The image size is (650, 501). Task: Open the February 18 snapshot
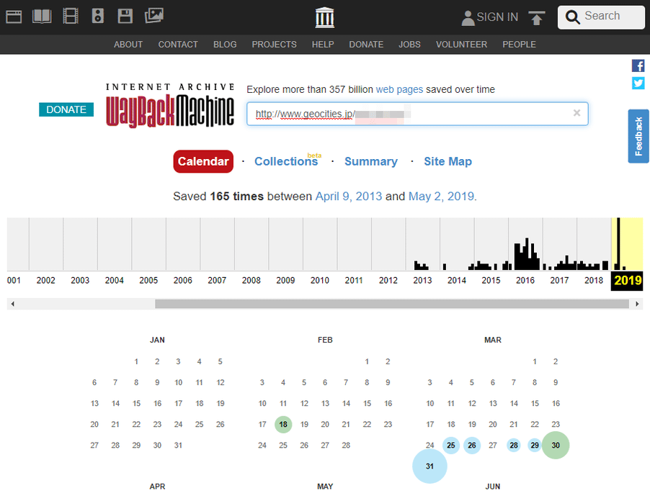[x=283, y=425]
